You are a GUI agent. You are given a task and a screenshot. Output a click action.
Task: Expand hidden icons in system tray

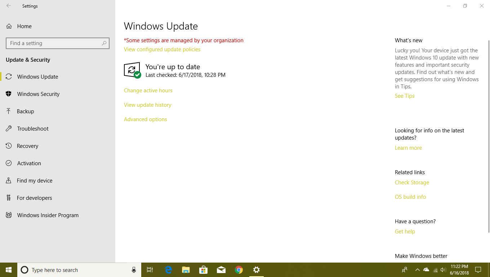point(417,269)
